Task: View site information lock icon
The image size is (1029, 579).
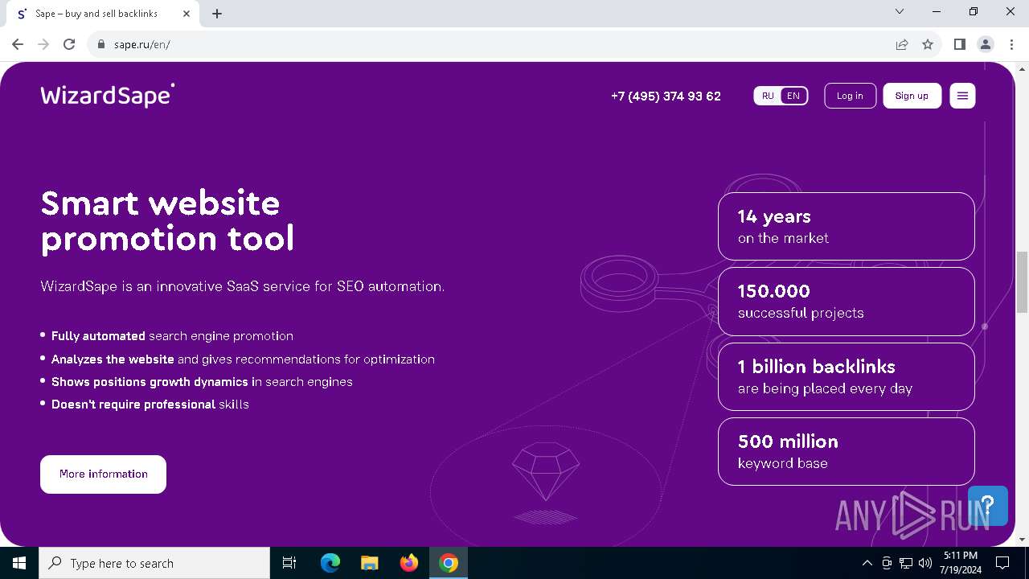Action: click(x=101, y=44)
